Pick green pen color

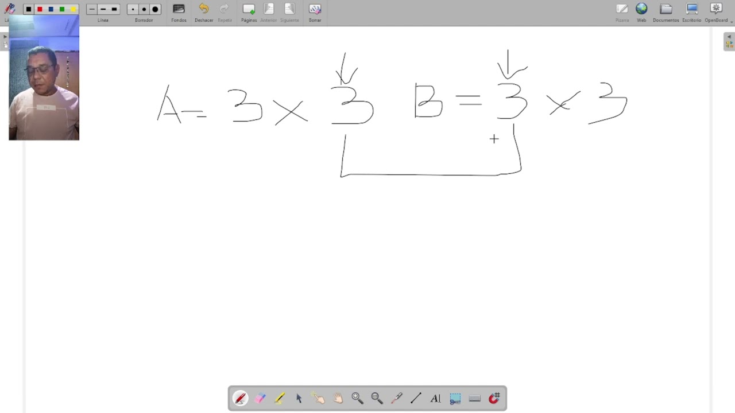tap(61, 9)
